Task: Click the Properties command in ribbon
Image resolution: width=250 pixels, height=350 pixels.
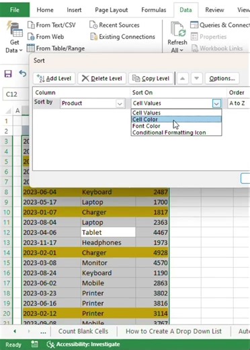Action: 208,36
